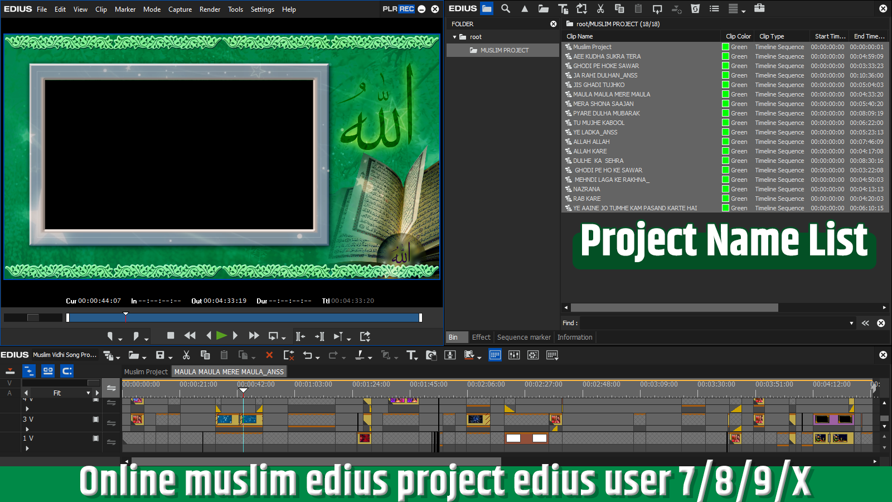Collapse the root folder tree
Image resolution: width=892 pixels, height=502 pixels.
tap(455, 37)
